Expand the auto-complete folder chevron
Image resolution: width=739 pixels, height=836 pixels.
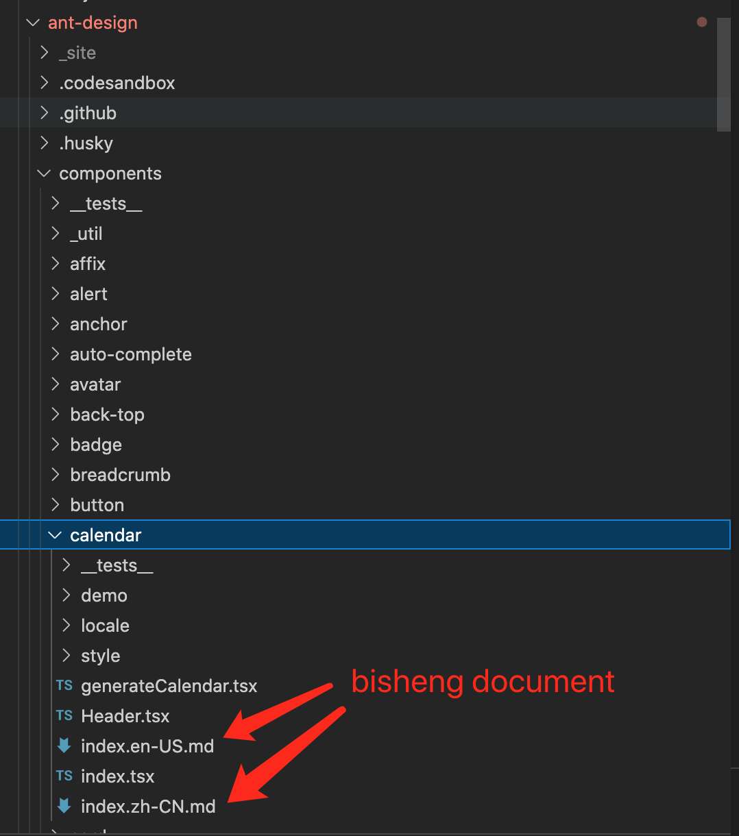[x=56, y=354]
